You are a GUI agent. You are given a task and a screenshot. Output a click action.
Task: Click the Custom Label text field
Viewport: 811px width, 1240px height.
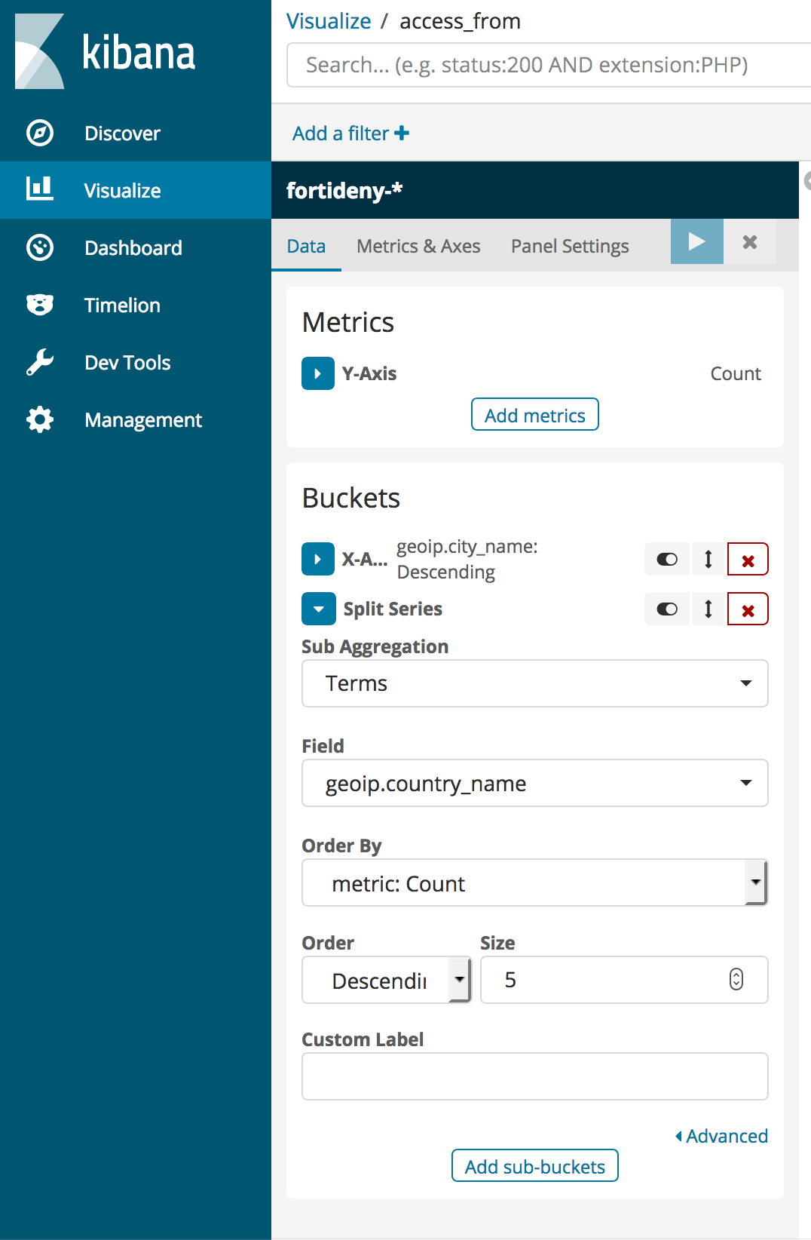click(x=534, y=1076)
